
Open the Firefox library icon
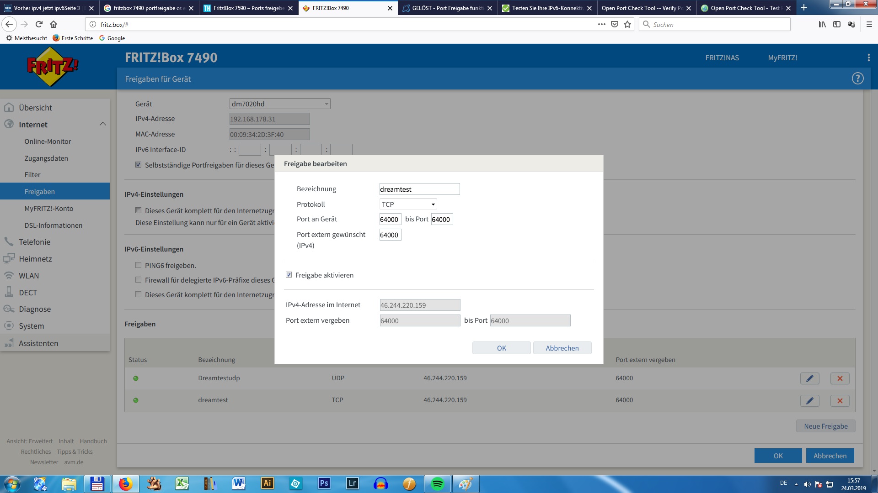pyautogui.click(x=822, y=24)
